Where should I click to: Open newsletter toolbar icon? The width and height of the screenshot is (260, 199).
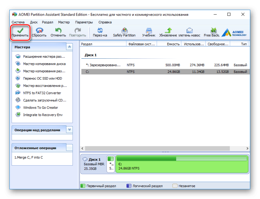click(189, 32)
